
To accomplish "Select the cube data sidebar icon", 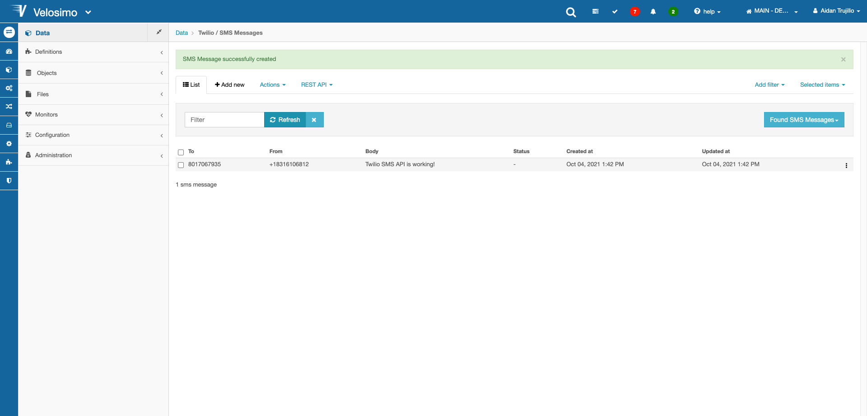I will pos(9,70).
